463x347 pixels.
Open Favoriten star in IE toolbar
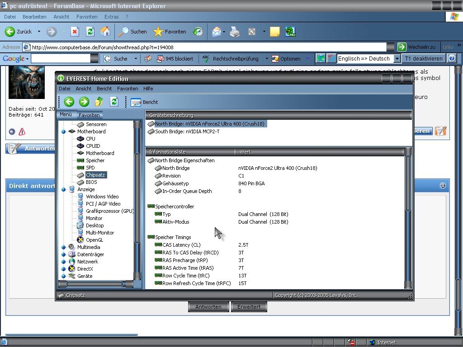[170, 32]
